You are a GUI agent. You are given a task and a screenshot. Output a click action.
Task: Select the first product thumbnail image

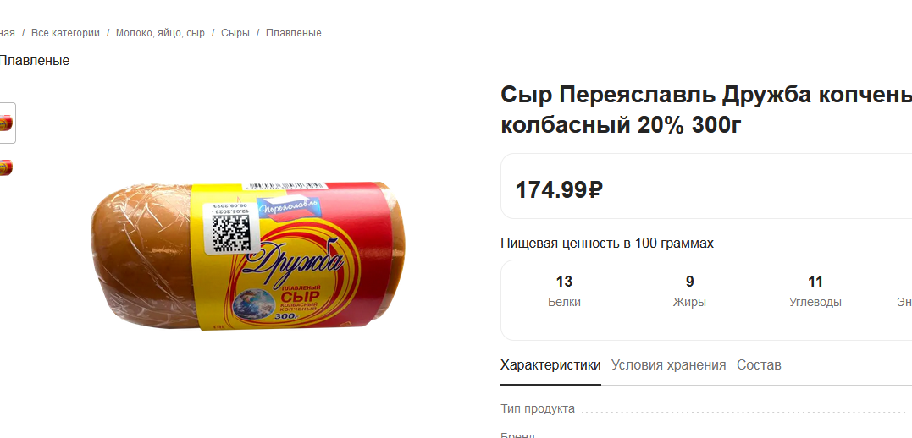pos(7,123)
